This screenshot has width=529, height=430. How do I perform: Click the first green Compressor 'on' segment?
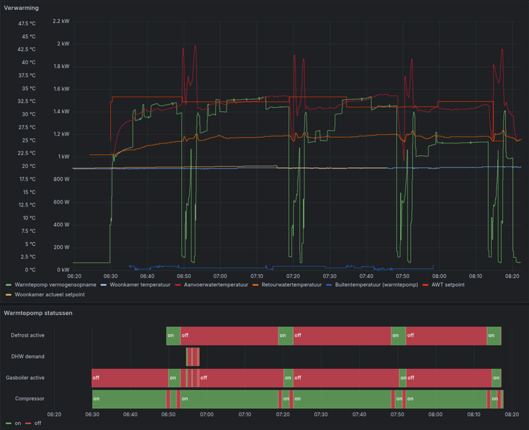(x=129, y=399)
